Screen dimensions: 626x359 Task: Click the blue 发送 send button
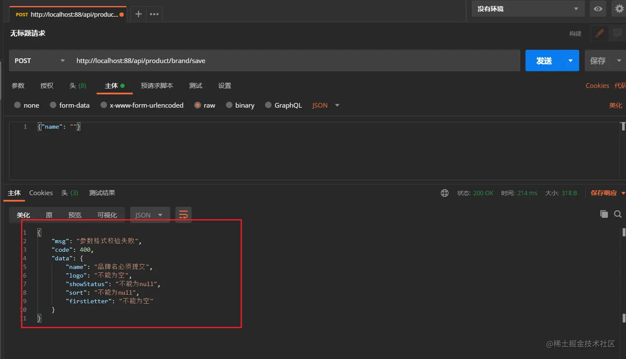[544, 60]
